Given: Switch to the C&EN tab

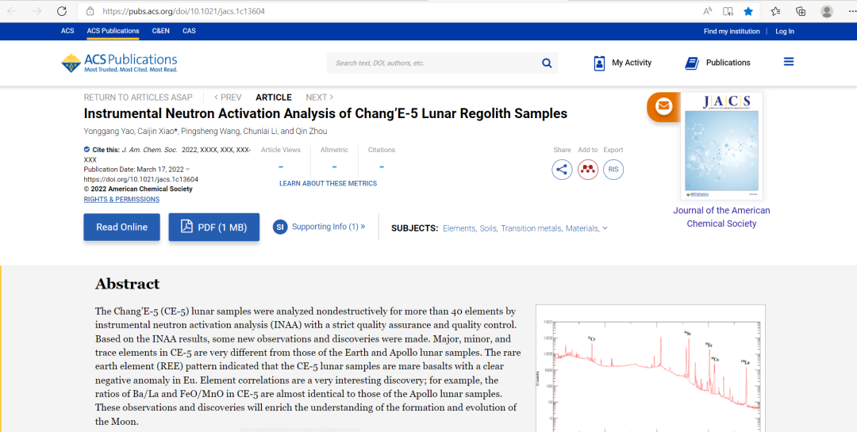Looking at the screenshot, I should (x=160, y=31).
